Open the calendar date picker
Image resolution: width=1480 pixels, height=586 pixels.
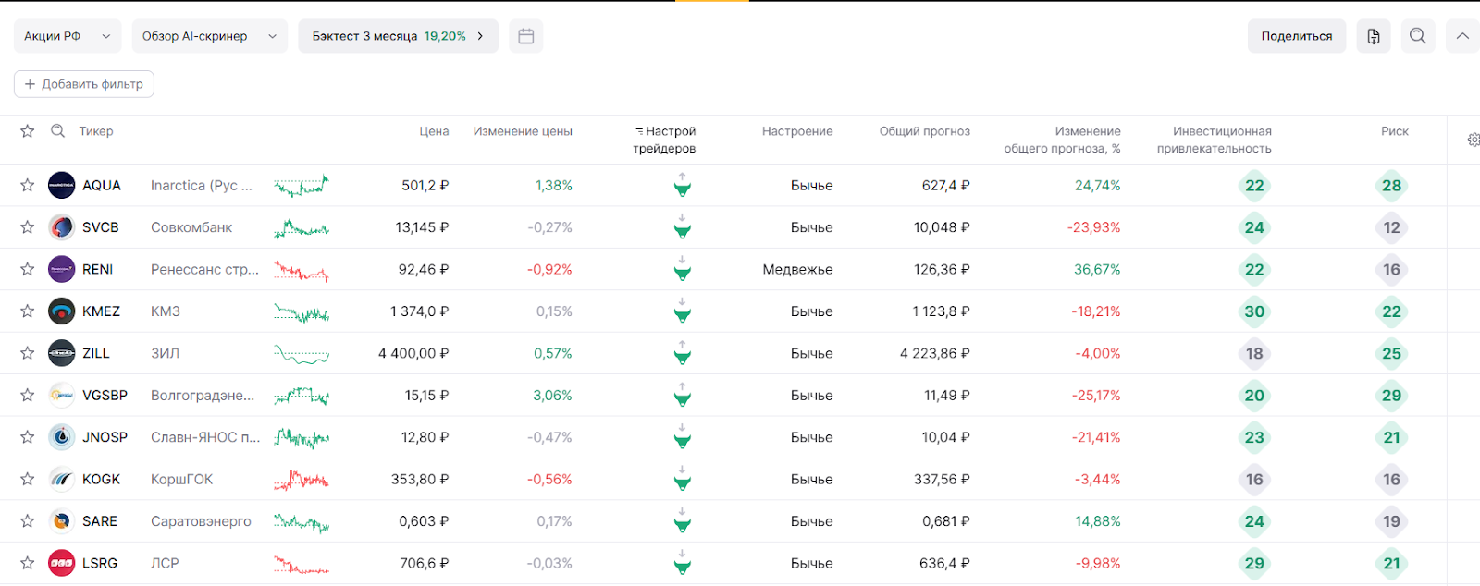tap(526, 36)
